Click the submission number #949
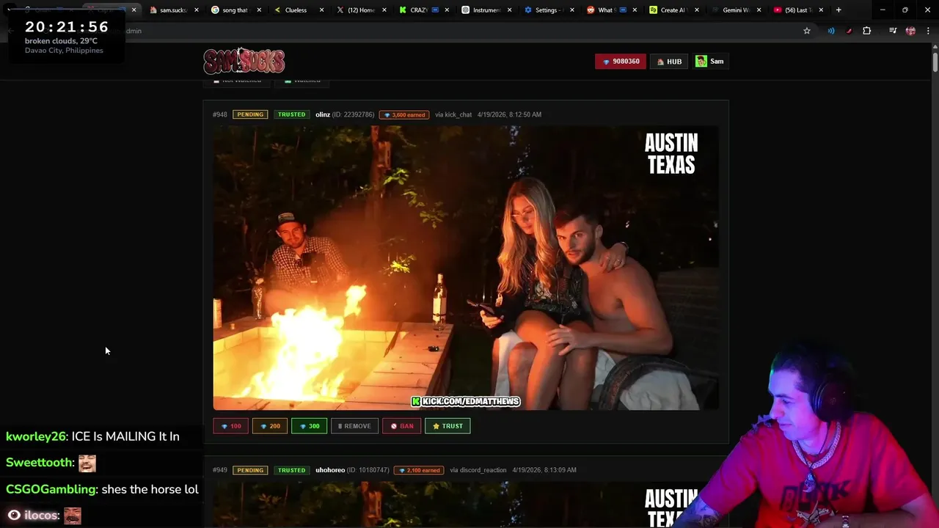Image resolution: width=939 pixels, height=528 pixels. (220, 470)
